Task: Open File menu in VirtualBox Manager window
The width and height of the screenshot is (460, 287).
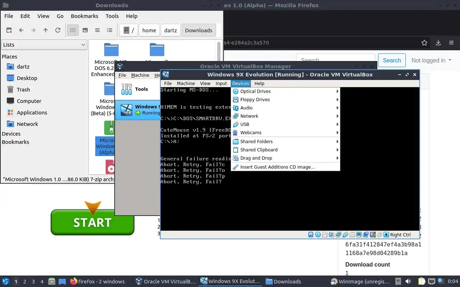Action: 122,75
